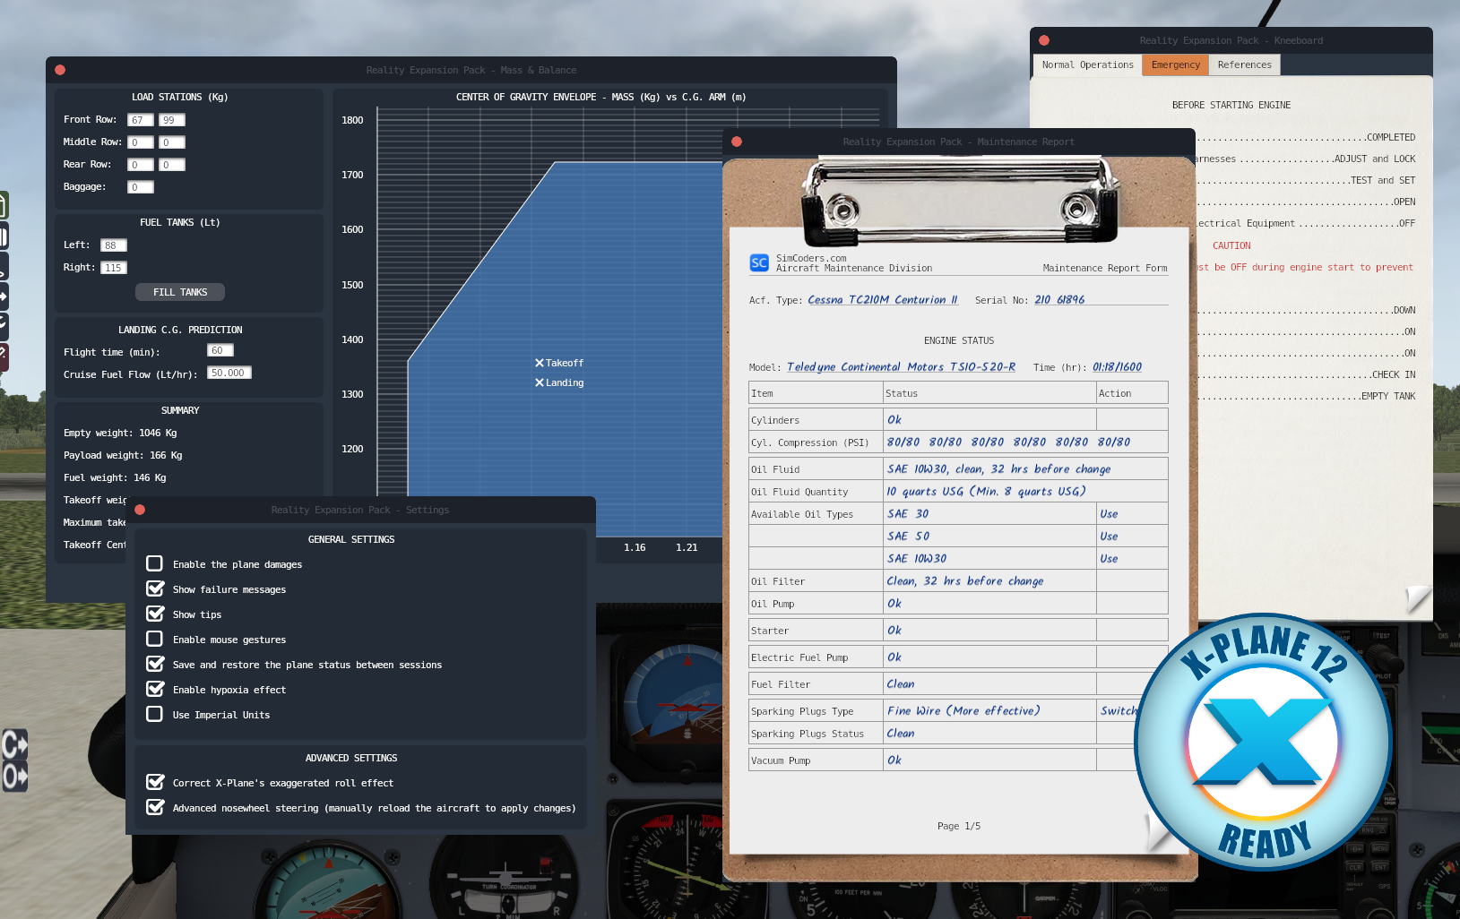Switch to the Normal Operations tab
Viewport: 1460px width, 919px height.
(1087, 64)
